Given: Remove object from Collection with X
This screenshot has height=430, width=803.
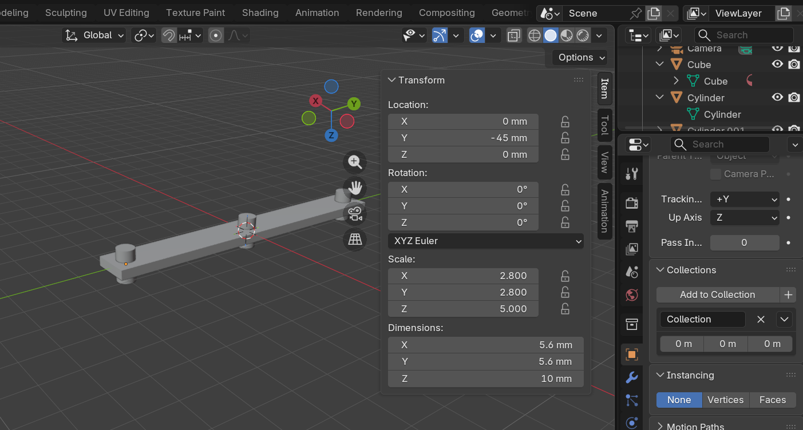Looking at the screenshot, I should 761,319.
